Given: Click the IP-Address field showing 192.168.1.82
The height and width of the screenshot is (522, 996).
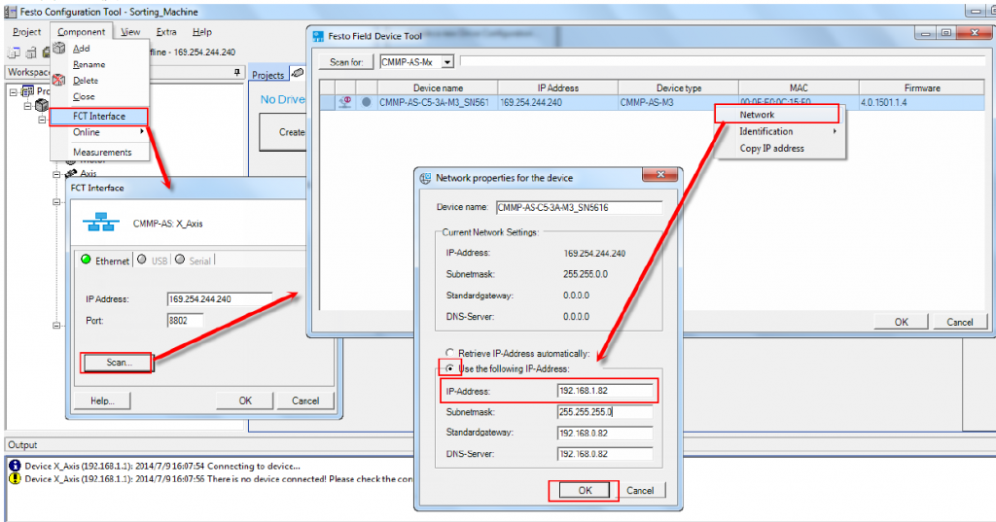Looking at the screenshot, I should [x=605, y=391].
